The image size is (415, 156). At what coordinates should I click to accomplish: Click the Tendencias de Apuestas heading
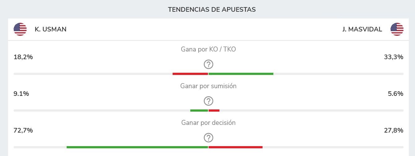212,10
